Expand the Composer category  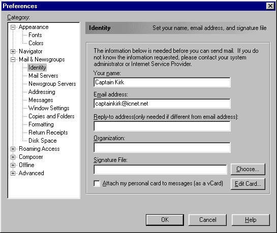[13, 157]
